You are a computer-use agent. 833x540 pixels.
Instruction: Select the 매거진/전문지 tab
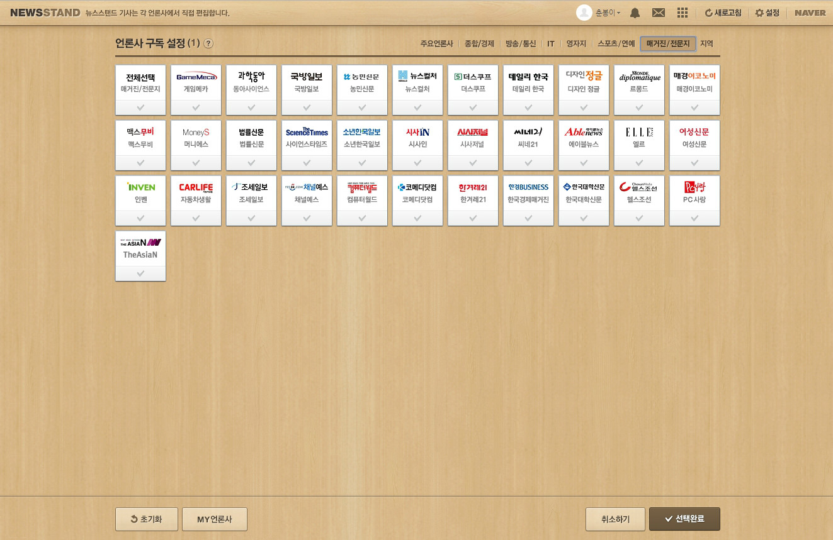click(668, 44)
